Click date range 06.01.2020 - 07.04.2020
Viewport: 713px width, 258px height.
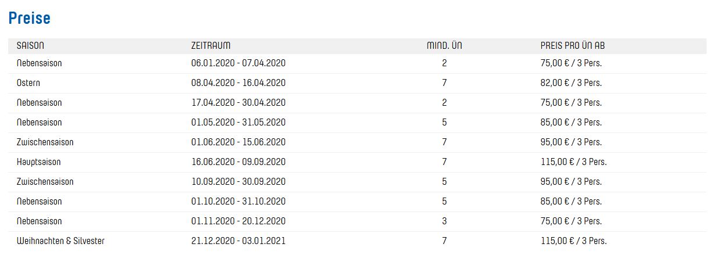coord(238,63)
